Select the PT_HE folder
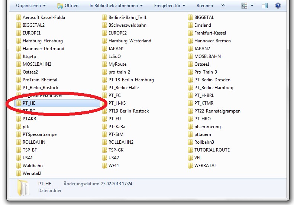Image resolution: width=294 pixels, height=205 pixels. (x=29, y=103)
